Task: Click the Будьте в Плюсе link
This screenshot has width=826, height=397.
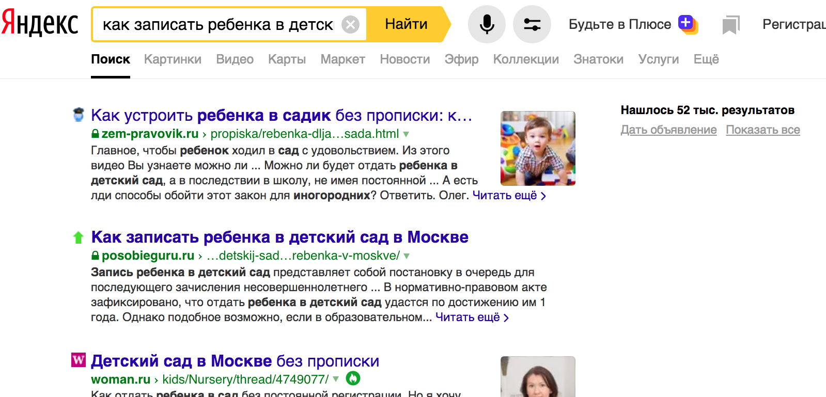Action: (x=620, y=24)
